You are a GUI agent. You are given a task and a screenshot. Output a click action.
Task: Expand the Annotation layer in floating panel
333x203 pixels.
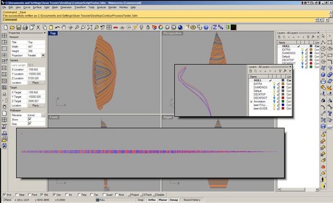[251, 101]
